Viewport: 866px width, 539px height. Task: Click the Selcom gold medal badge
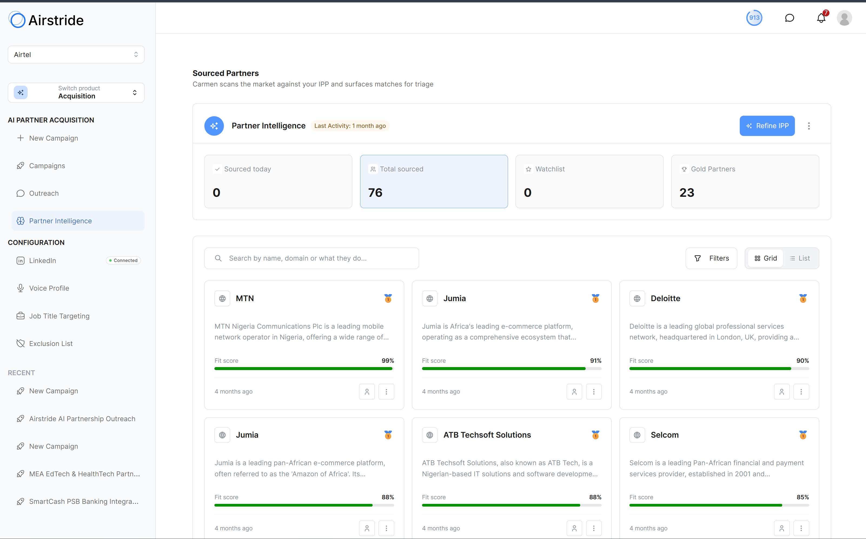(803, 435)
